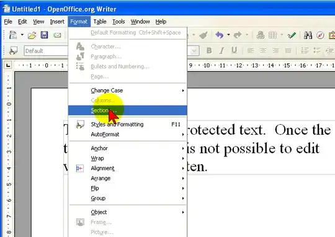The height and width of the screenshot is (237, 335).
Task: Toggle Bullets list icon
Action: tap(317, 51)
